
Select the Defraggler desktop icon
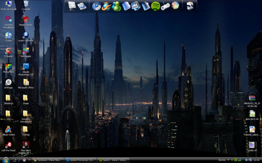tap(26, 53)
